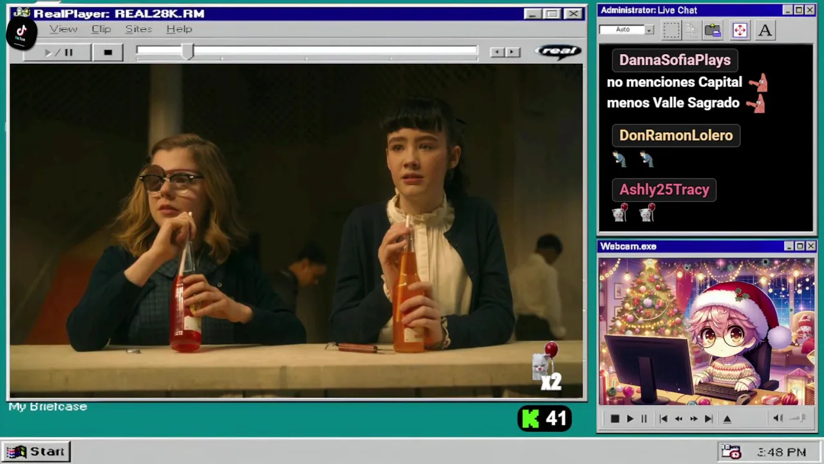The height and width of the screenshot is (464, 824).
Task: Click the eject button in Webcam.exe
Action: pos(727,419)
